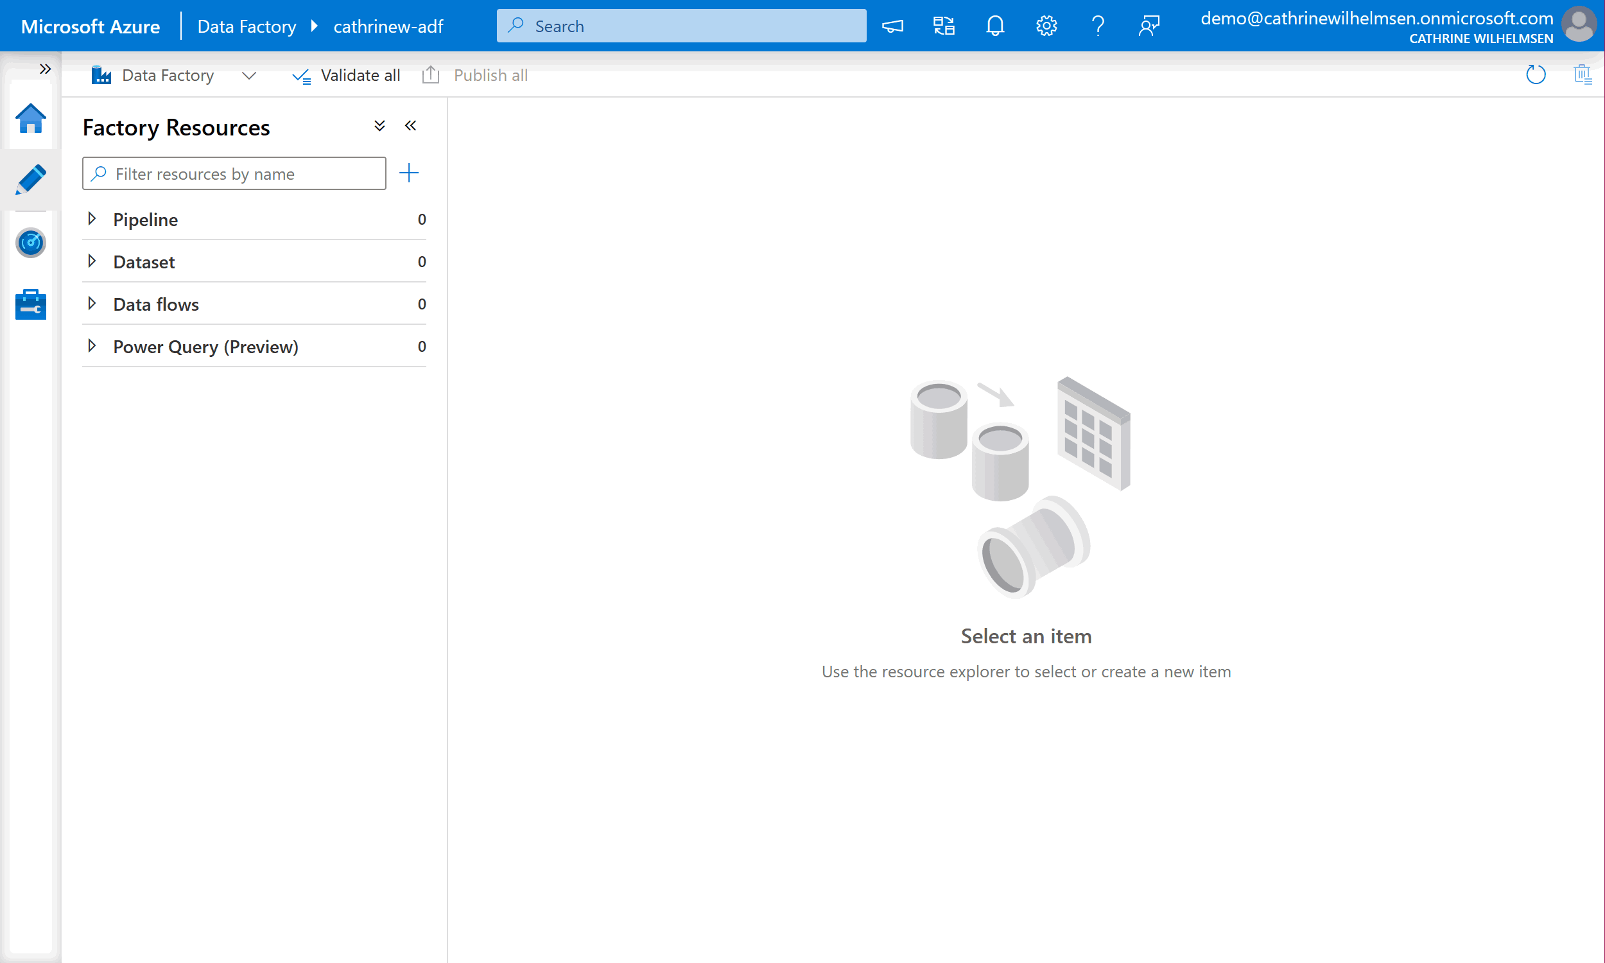Open the settings gear icon

[x=1046, y=26]
